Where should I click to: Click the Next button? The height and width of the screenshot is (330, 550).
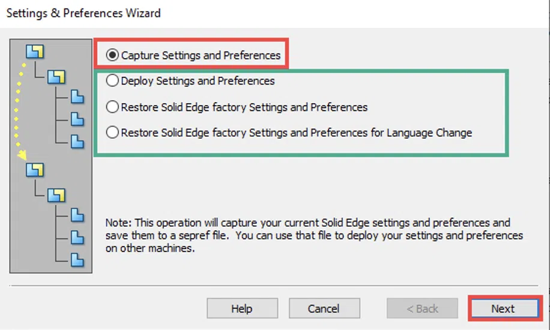pos(505,308)
